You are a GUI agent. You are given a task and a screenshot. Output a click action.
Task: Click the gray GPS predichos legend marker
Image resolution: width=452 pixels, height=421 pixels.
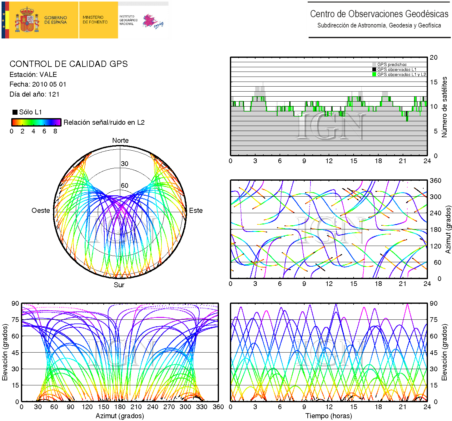tap(374, 64)
